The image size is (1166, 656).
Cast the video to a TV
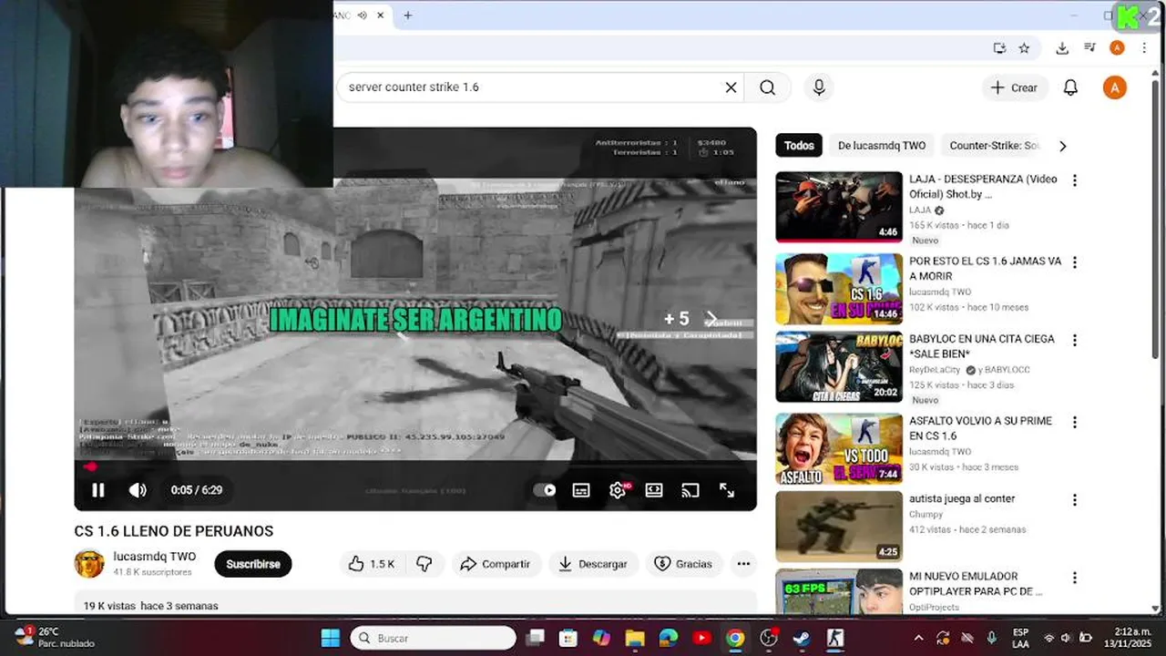(x=690, y=490)
